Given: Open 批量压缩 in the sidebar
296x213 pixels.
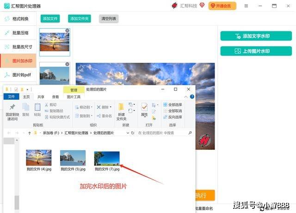Looking at the screenshot, I should (18, 33).
